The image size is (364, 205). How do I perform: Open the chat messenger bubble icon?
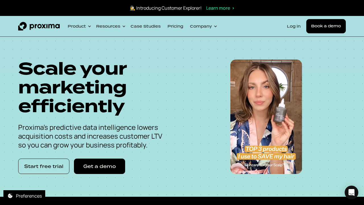pos(351,192)
